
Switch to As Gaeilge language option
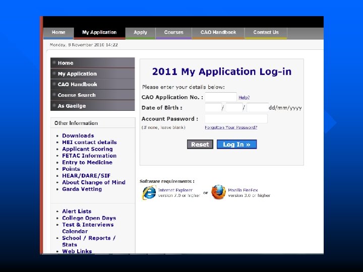(x=93, y=106)
